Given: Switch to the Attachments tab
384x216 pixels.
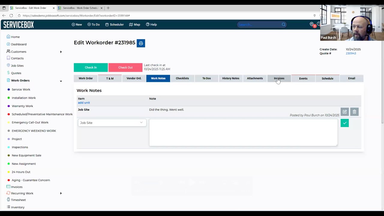Looking at the screenshot, I should 255,78.
